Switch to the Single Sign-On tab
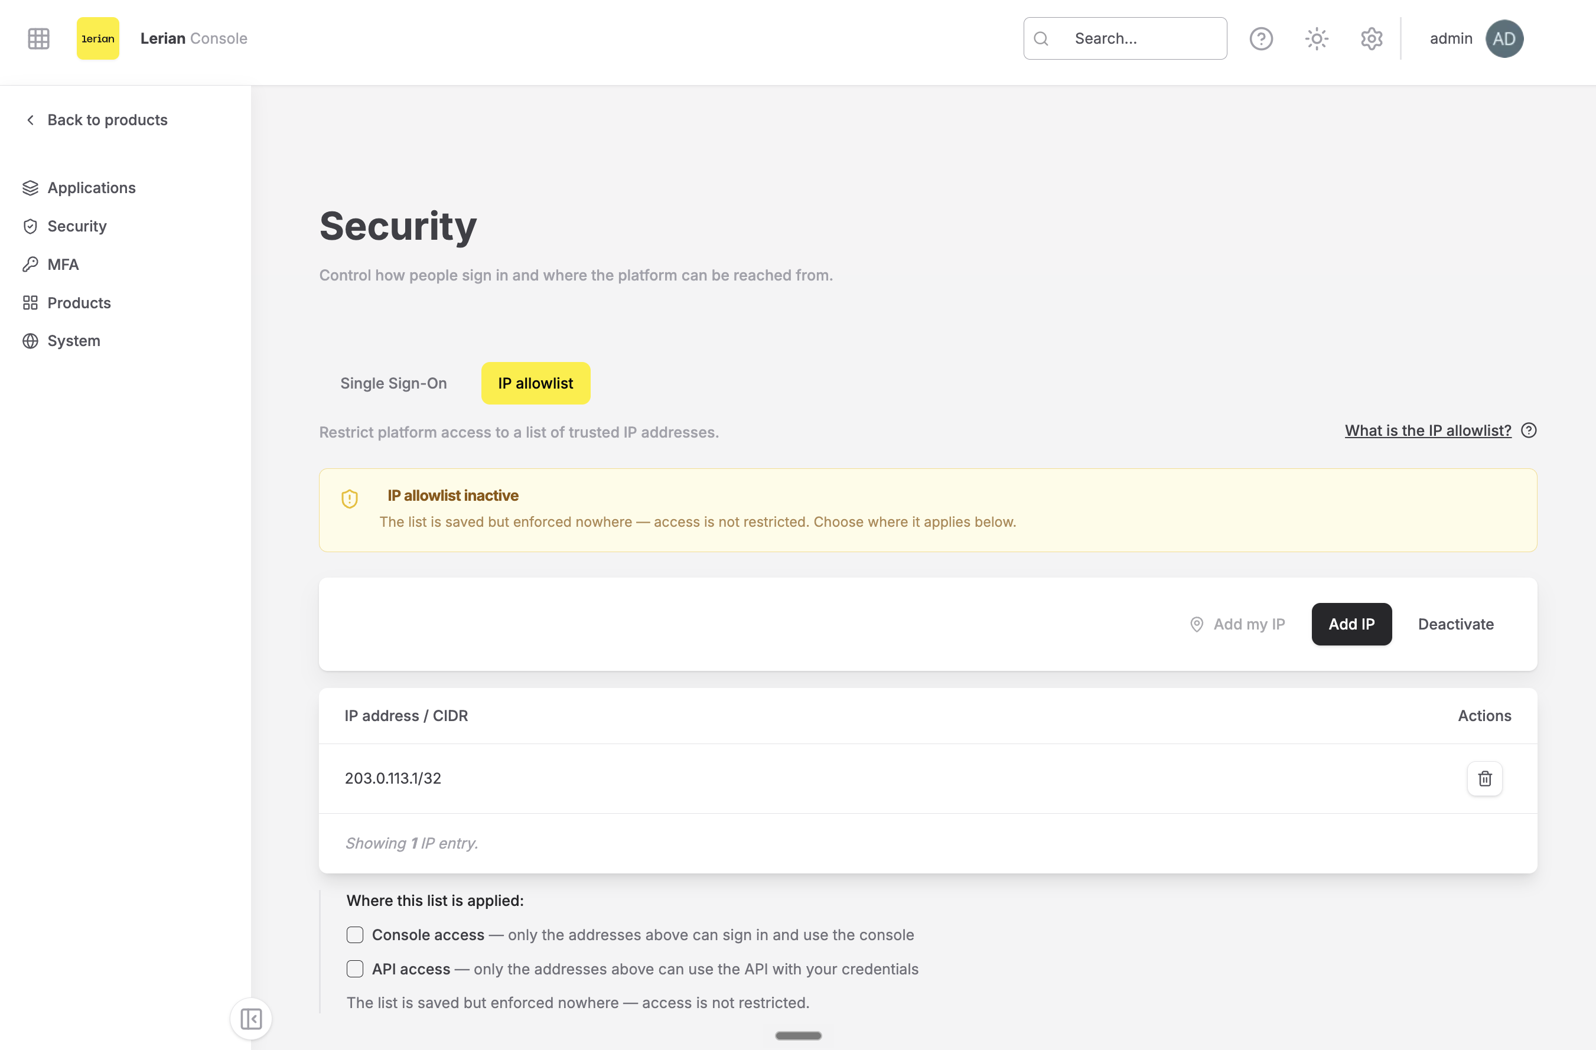 point(393,383)
